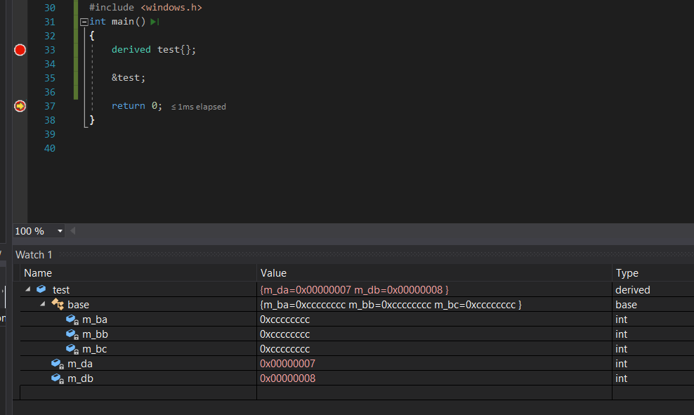This screenshot has height=415, width=694.
Task: Open the "≤ 1ms elapsed" PerfTip
Action: click(199, 107)
